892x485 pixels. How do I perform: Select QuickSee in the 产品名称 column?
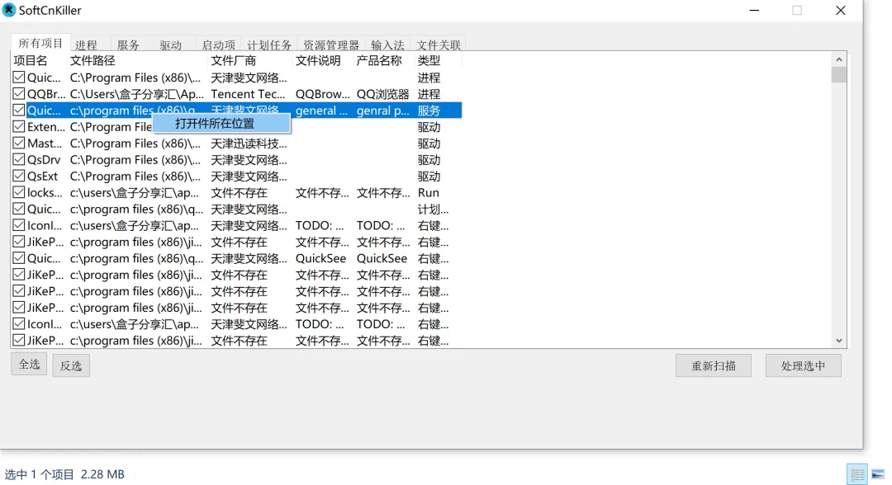pos(382,258)
